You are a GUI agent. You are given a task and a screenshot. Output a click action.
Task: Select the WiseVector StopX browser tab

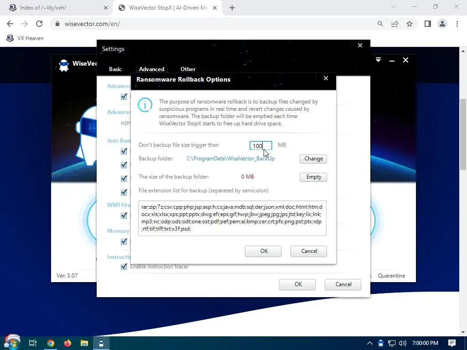click(167, 8)
